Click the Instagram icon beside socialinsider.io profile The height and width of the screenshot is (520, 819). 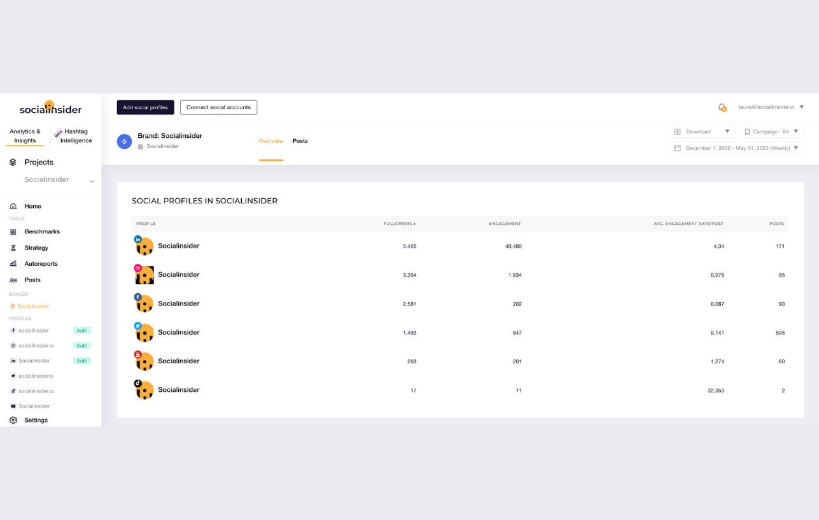(13, 346)
